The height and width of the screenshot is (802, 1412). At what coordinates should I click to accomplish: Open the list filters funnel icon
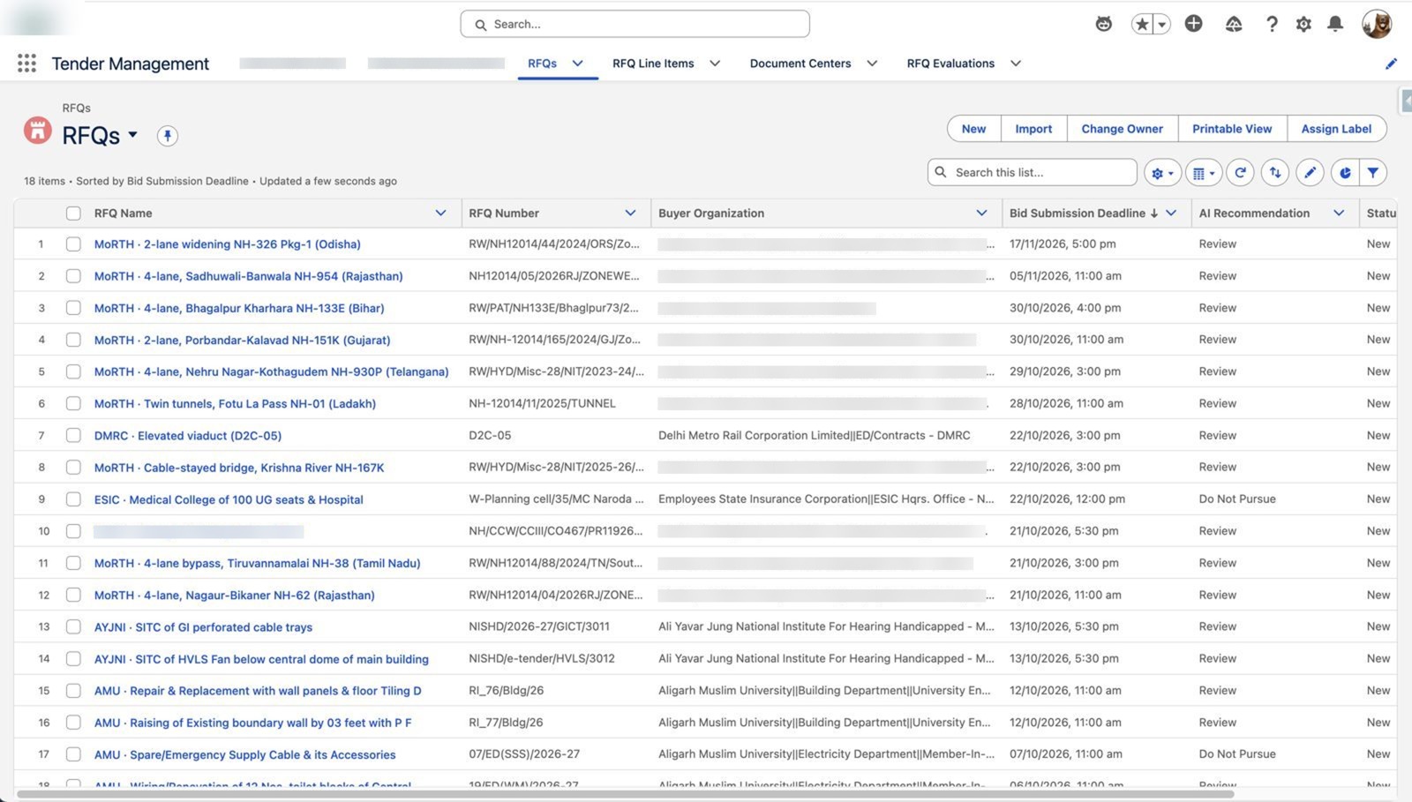(1373, 173)
